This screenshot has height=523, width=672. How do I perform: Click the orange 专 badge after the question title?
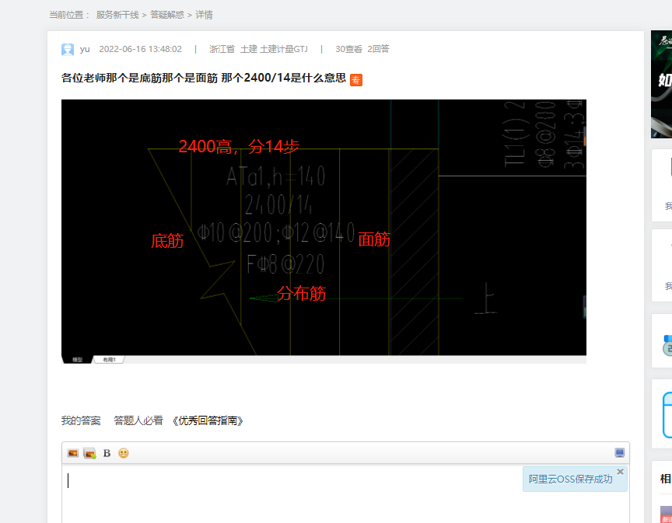pyautogui.click(x=356, y=80)
